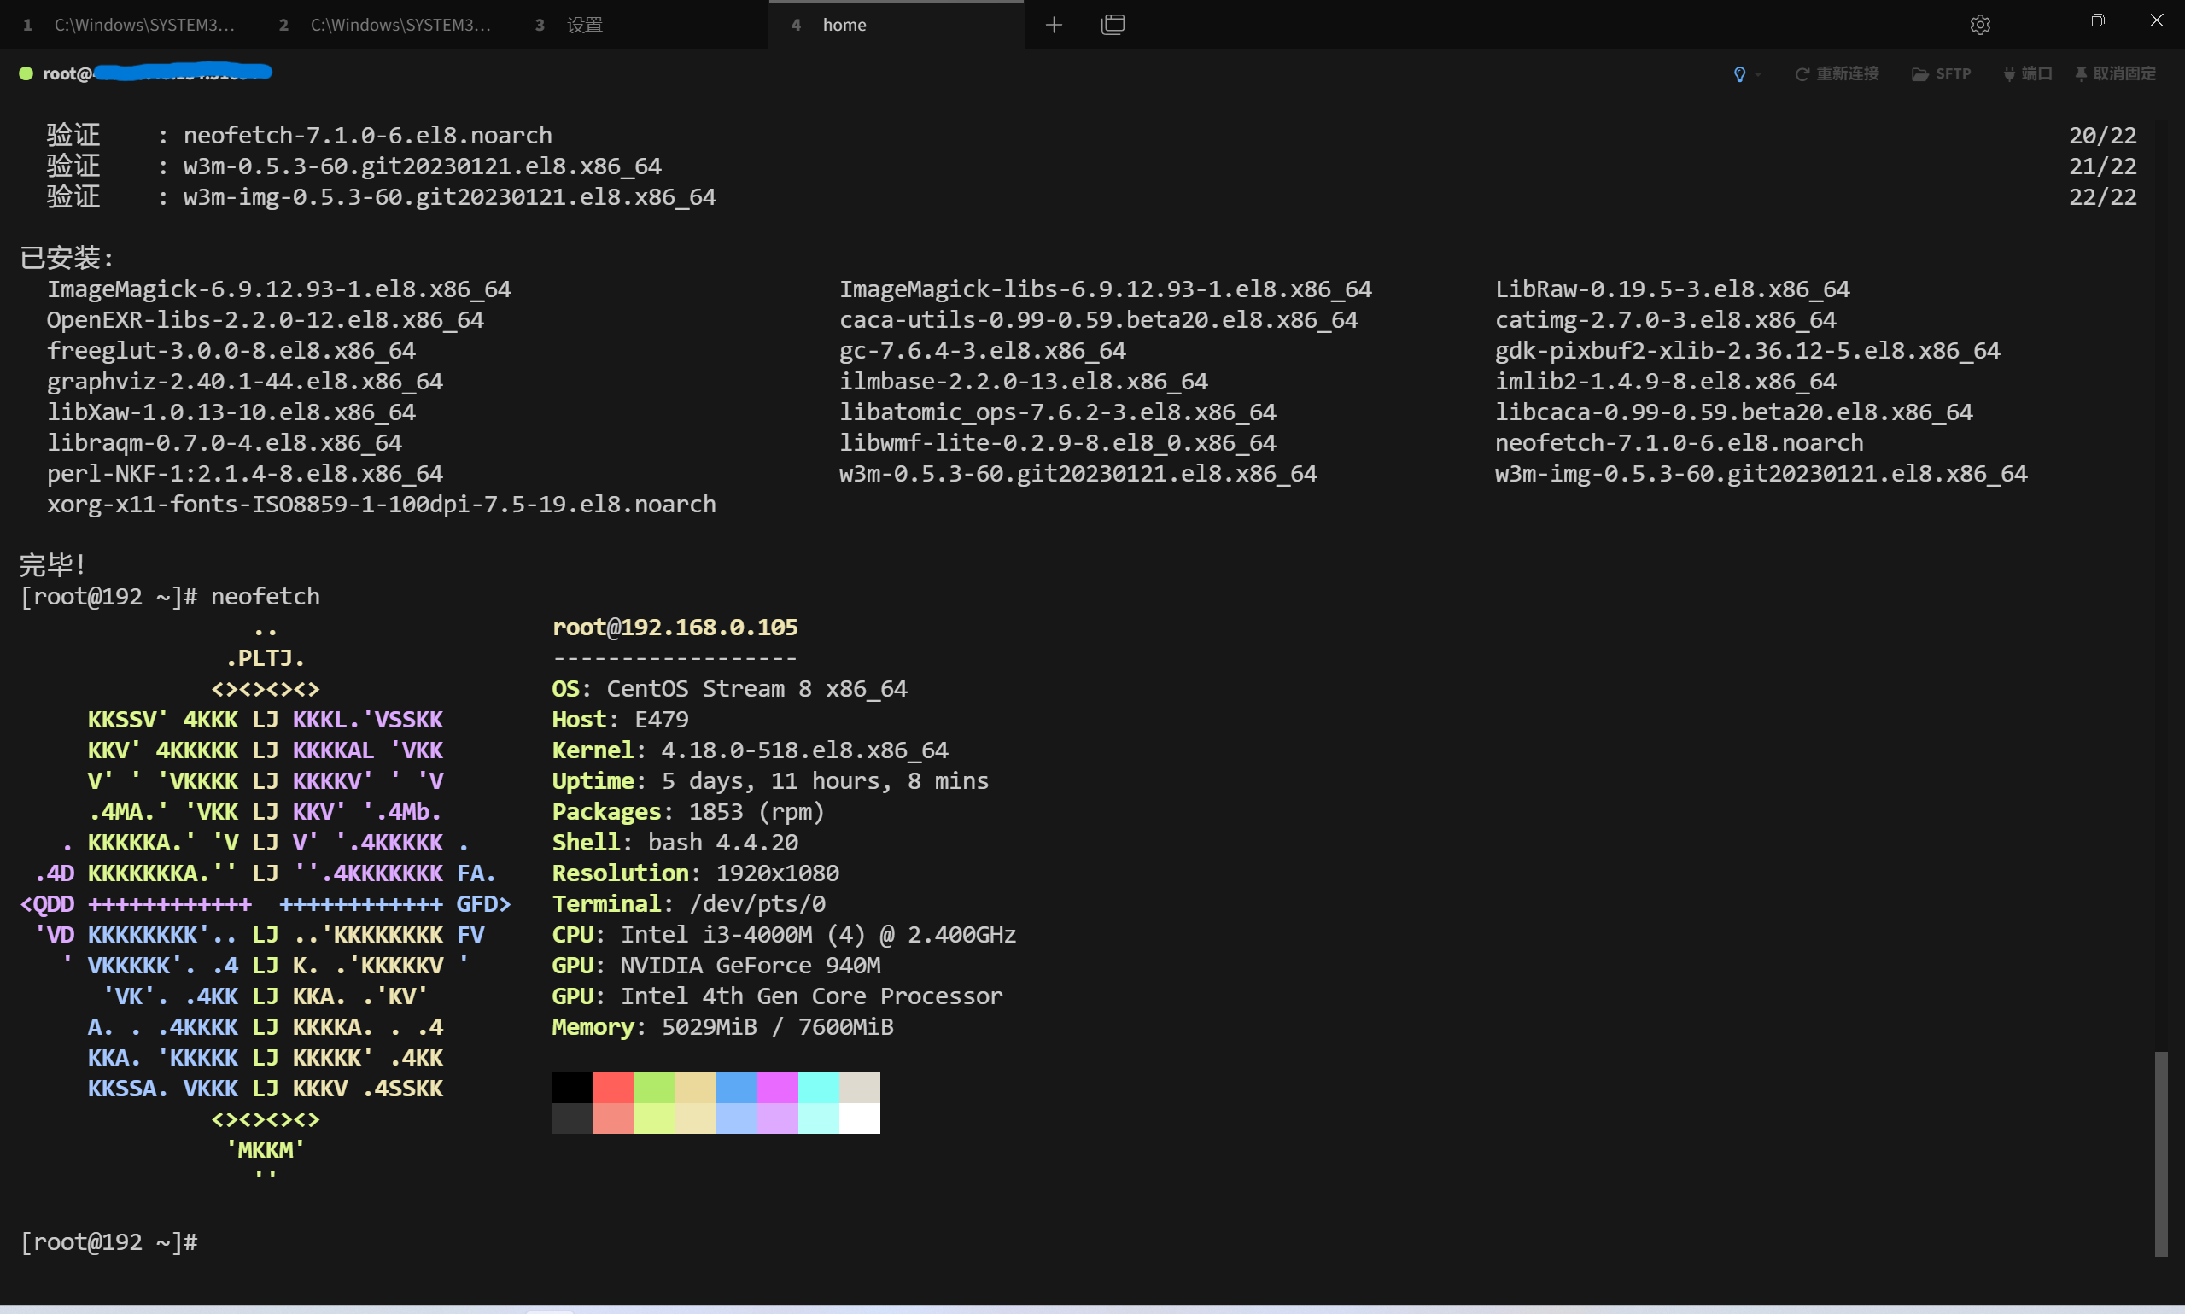Click the green connection status dot
The height and width of the screenshot is (1314, 2185).
(26, 73)
